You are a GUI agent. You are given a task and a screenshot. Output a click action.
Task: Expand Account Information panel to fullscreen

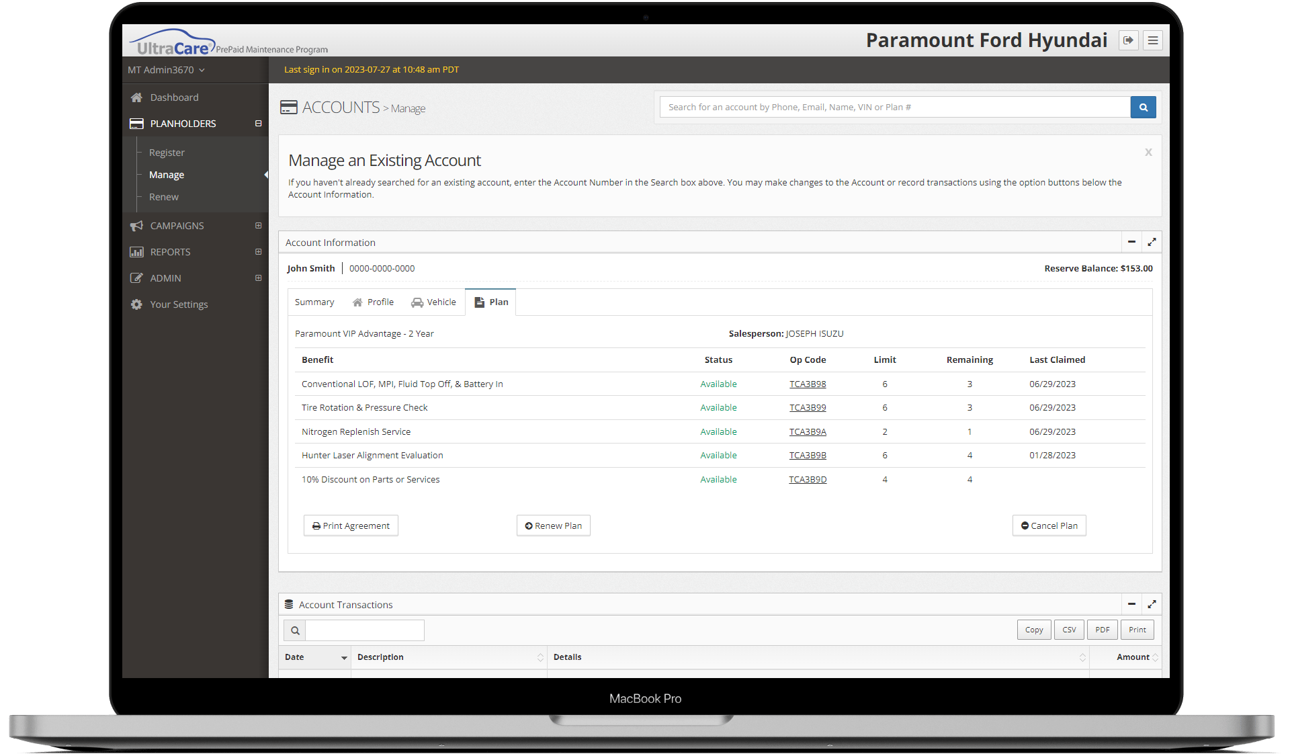point(1152,242)
